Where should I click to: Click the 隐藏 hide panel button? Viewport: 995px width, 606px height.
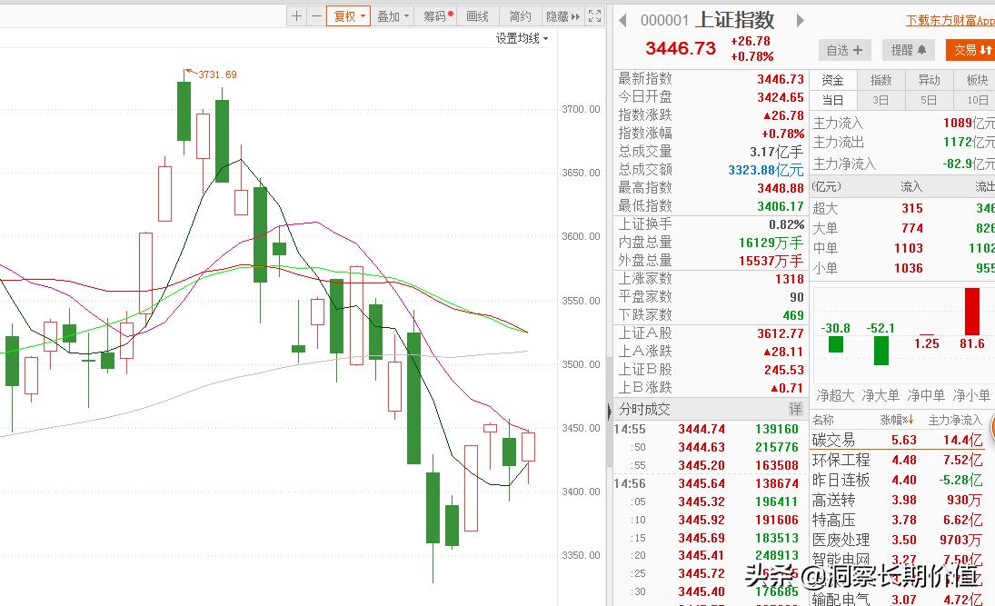coord(562,16)
